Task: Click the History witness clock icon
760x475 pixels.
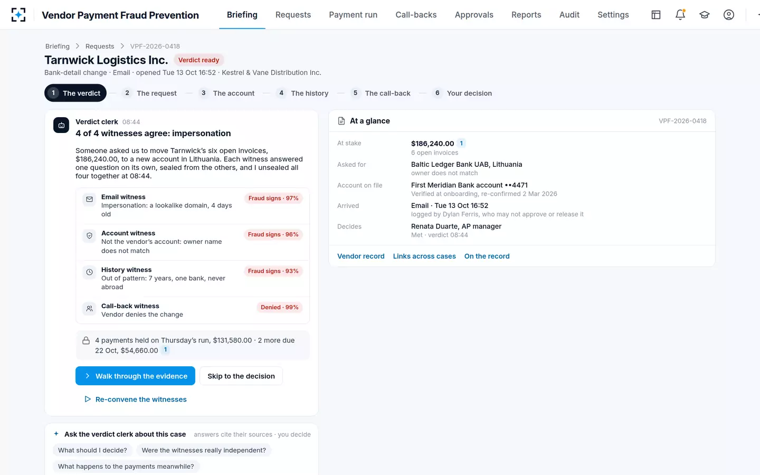Action: pyautogui.click(x=90, y=272)
